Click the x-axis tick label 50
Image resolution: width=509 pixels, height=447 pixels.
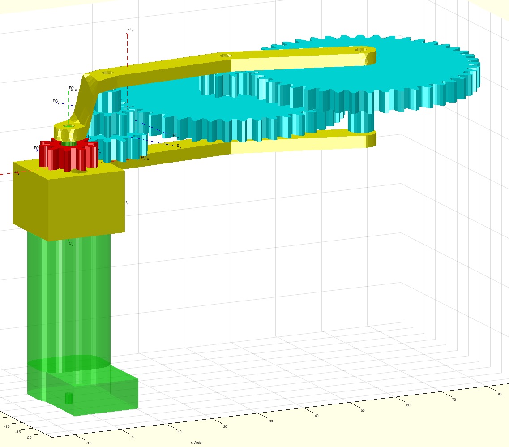[x=363, y=410]
